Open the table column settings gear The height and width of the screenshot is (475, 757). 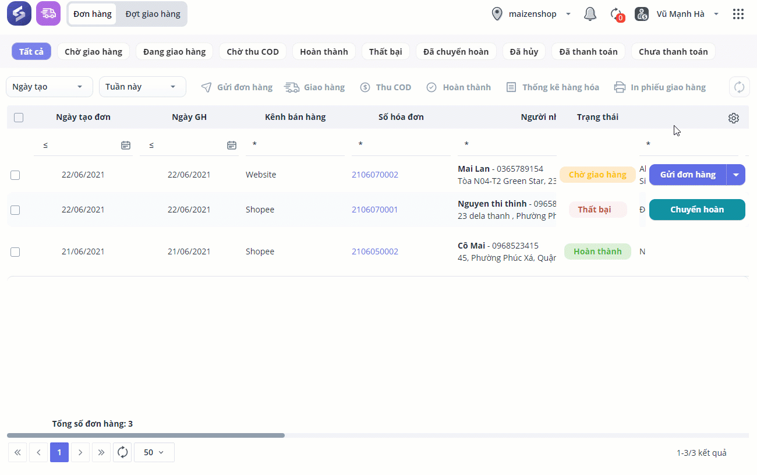coord(733,118)
